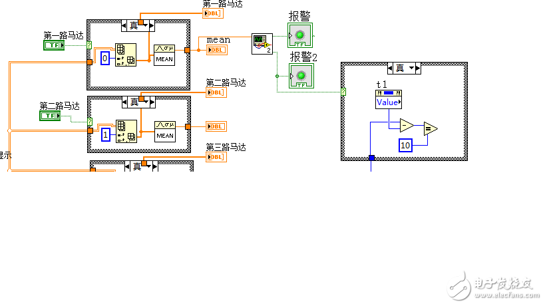Viewport: 545px width, 306px height.
Task: Click the mean DBL indicator terminal
Action: [x=217, y=50]
